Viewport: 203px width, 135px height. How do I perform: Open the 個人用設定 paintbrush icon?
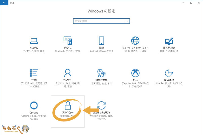[x=169, y=41]
